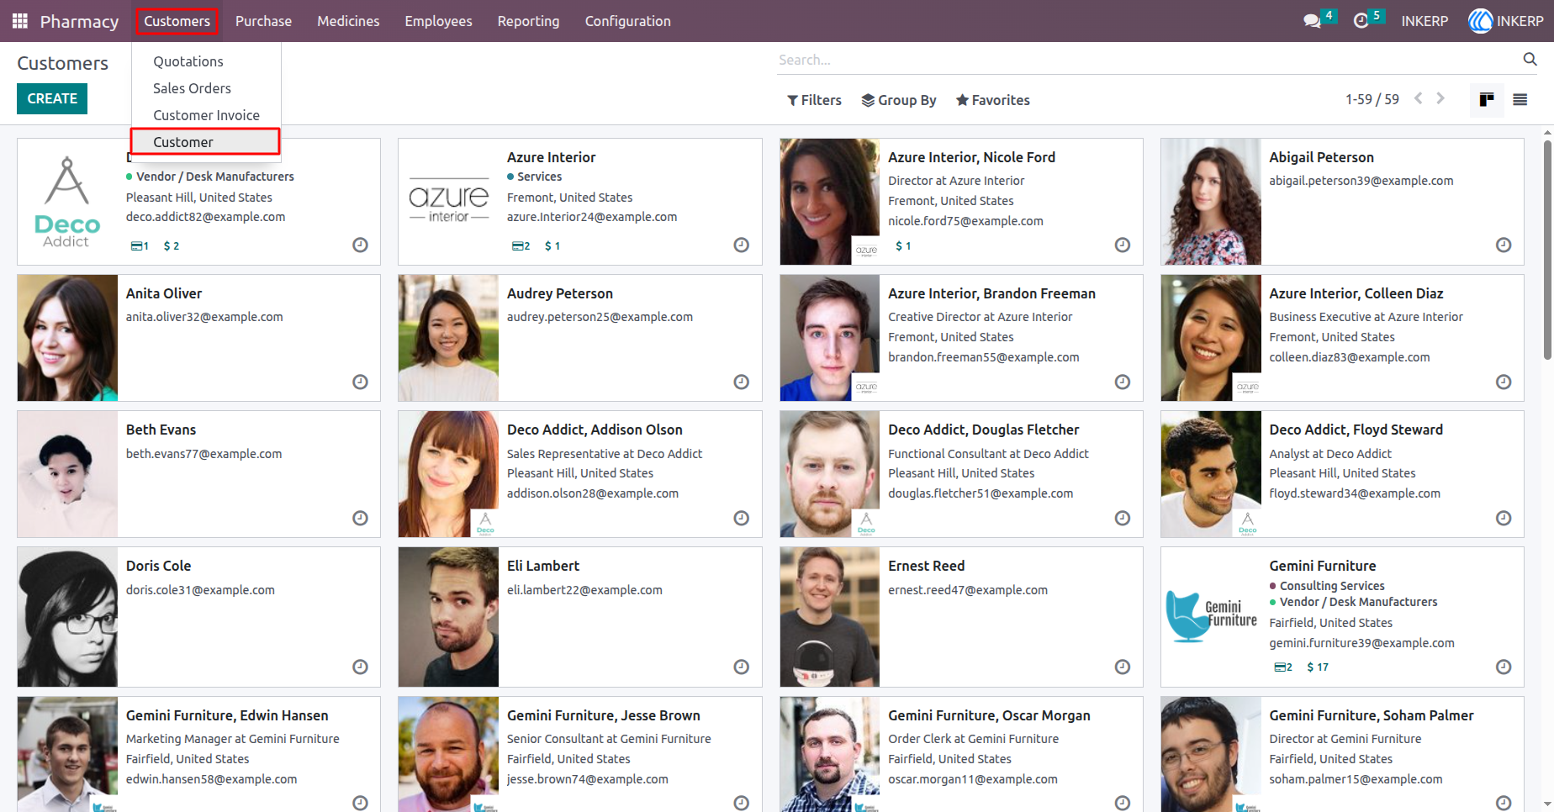Open activity clock on Anita Oliver card
1554x812 pixels.
(x=360, y=382)
